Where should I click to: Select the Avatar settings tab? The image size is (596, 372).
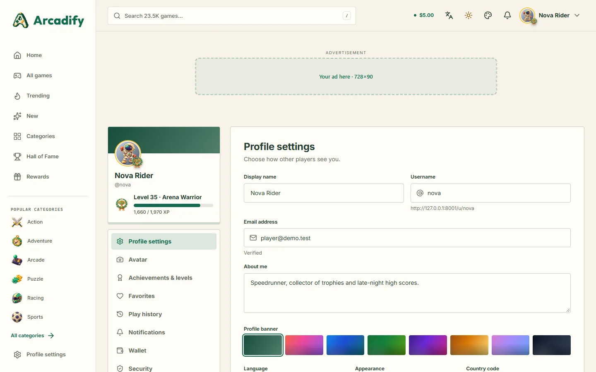click(164, 260)
